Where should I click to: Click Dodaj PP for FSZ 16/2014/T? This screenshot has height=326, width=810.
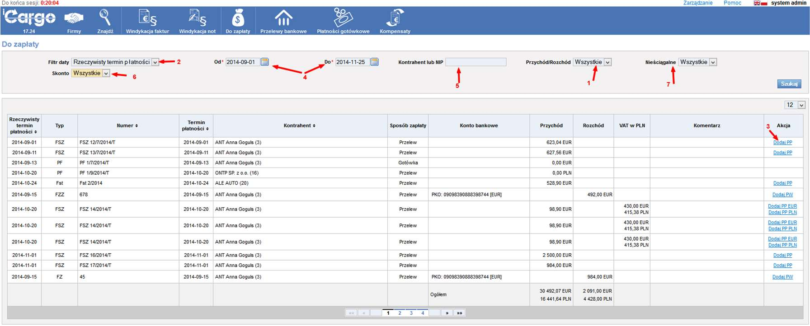(x=782, y=255)
